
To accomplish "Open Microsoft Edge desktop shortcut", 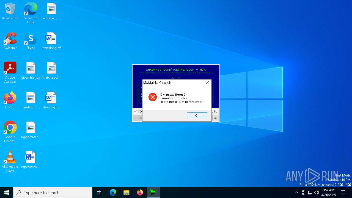I will coord(31,13).
